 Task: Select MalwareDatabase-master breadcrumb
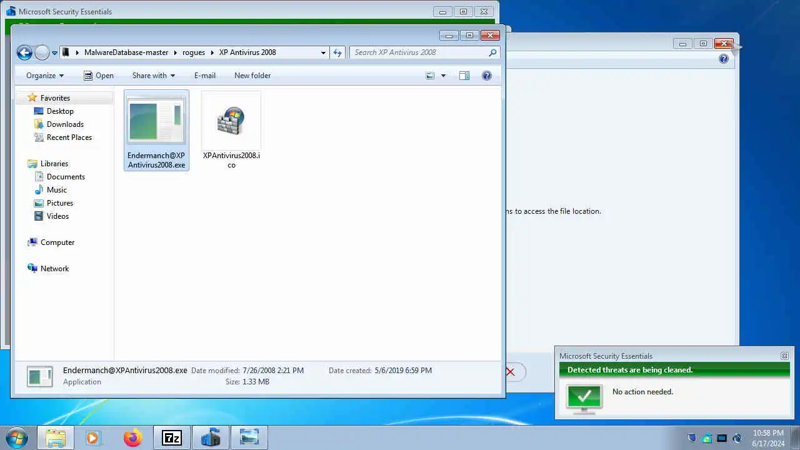coord(126,52)
